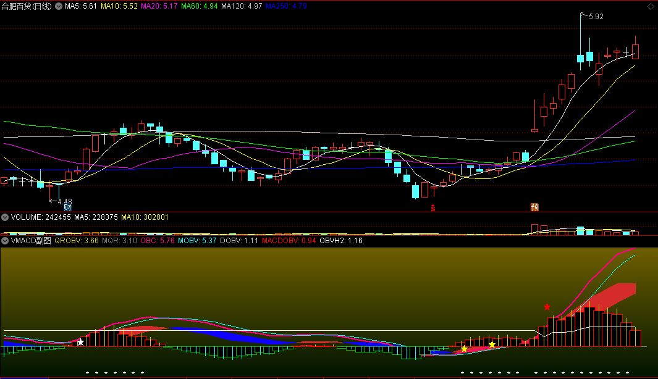Click the 4.48 low price label
The width and height of the screenshot is (658, 379).
point(65,202)
